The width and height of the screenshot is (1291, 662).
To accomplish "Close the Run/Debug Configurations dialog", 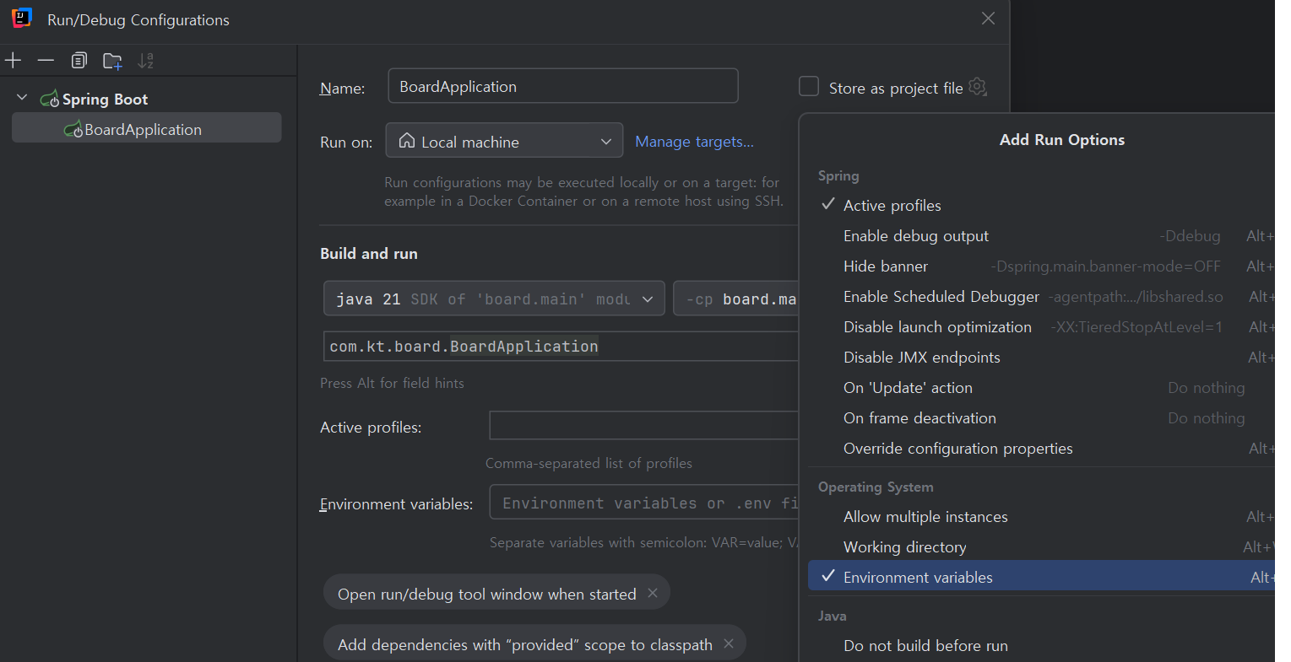I will point(988,19).
